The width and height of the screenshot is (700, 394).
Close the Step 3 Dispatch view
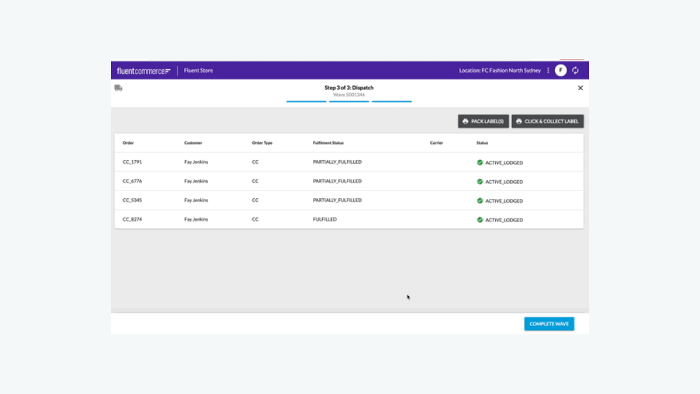click(x=580, y=87)
